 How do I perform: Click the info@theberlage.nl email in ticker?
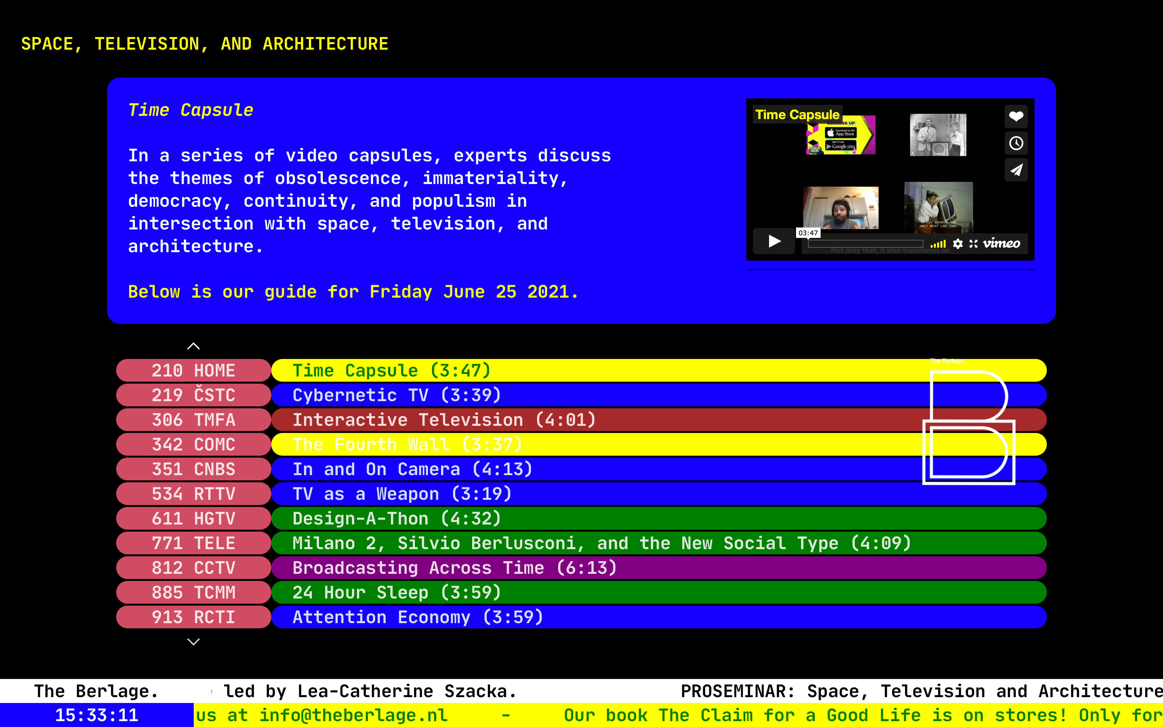click(x=354, y=715)
